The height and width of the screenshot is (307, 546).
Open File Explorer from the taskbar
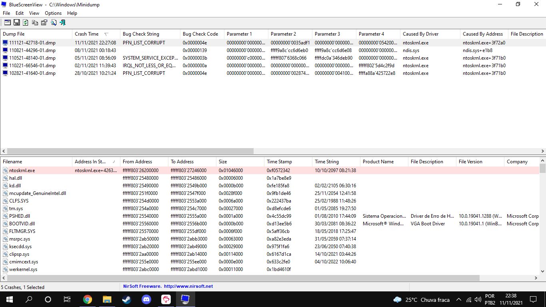pos(107,299)
